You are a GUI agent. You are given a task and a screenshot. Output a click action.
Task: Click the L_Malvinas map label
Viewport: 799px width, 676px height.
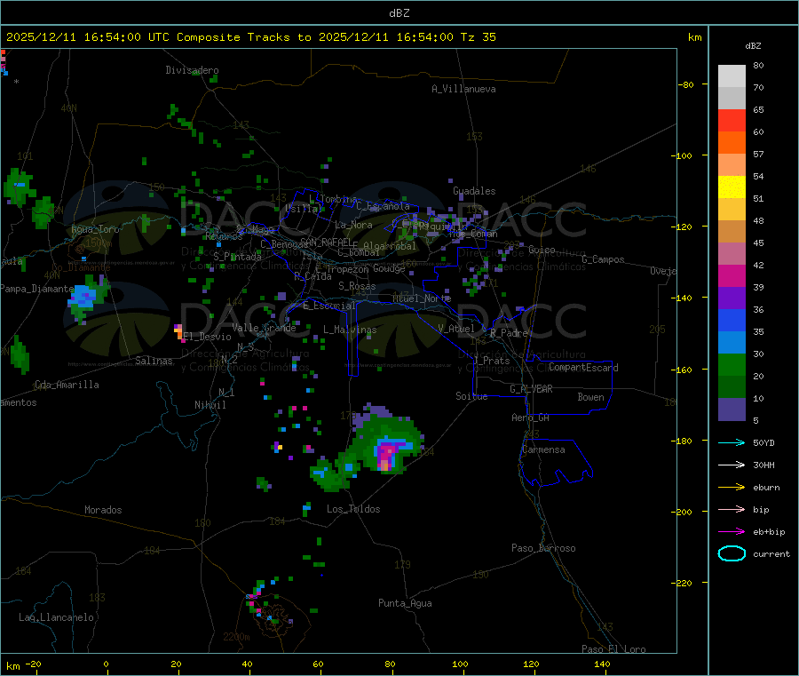pos(350,330)
